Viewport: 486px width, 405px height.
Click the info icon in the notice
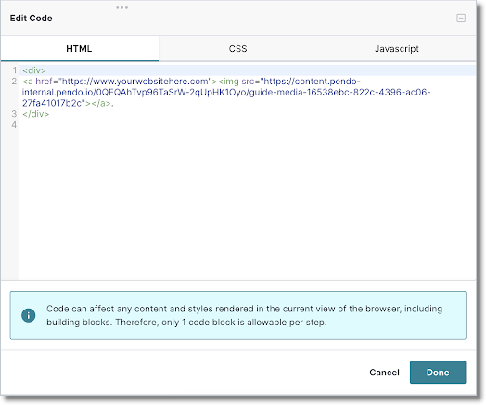[x=28, y=315]
